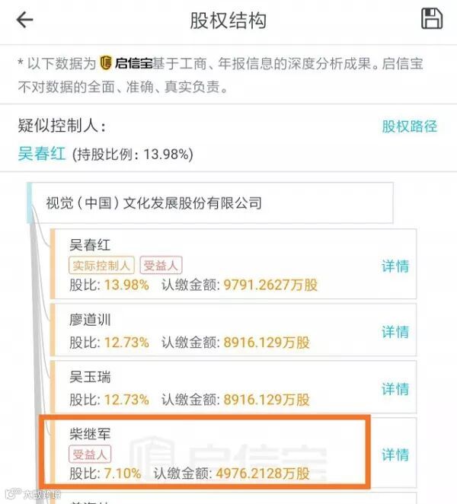Select the 吴玉瑞 shareholder card name

coord(90,377)
